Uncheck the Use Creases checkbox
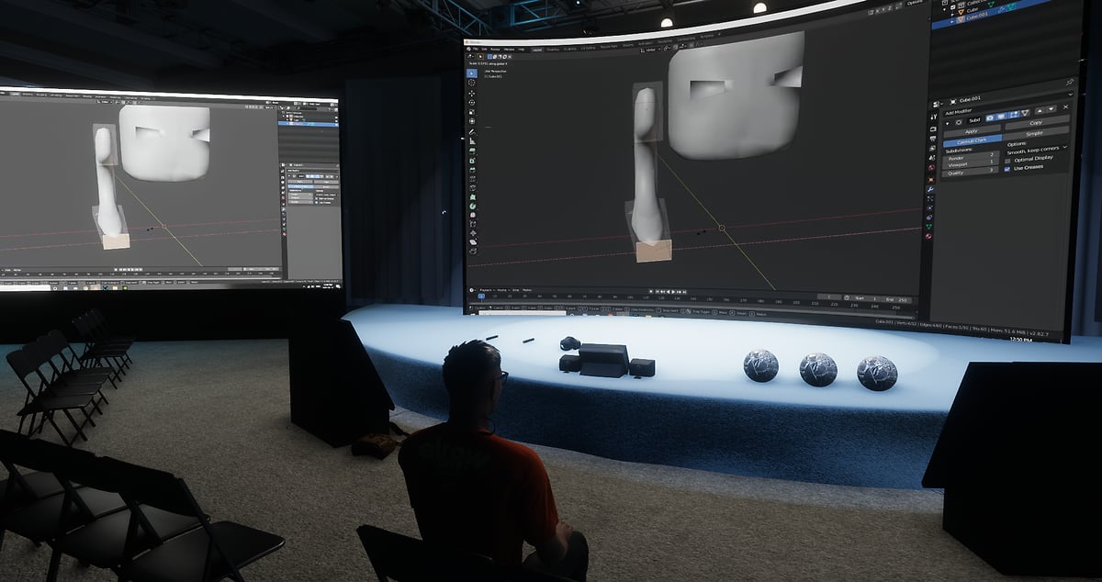The image size is (1102, 582). pyautogui.click(x=1008, y=168)
